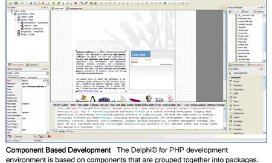Select Memo component in Tool Palette
272x163 pixels.
(234, 101)
